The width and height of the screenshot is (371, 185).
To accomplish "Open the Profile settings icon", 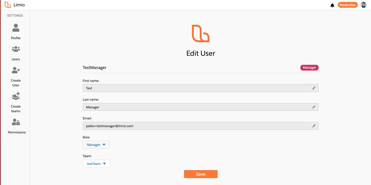I will (16, 28).
